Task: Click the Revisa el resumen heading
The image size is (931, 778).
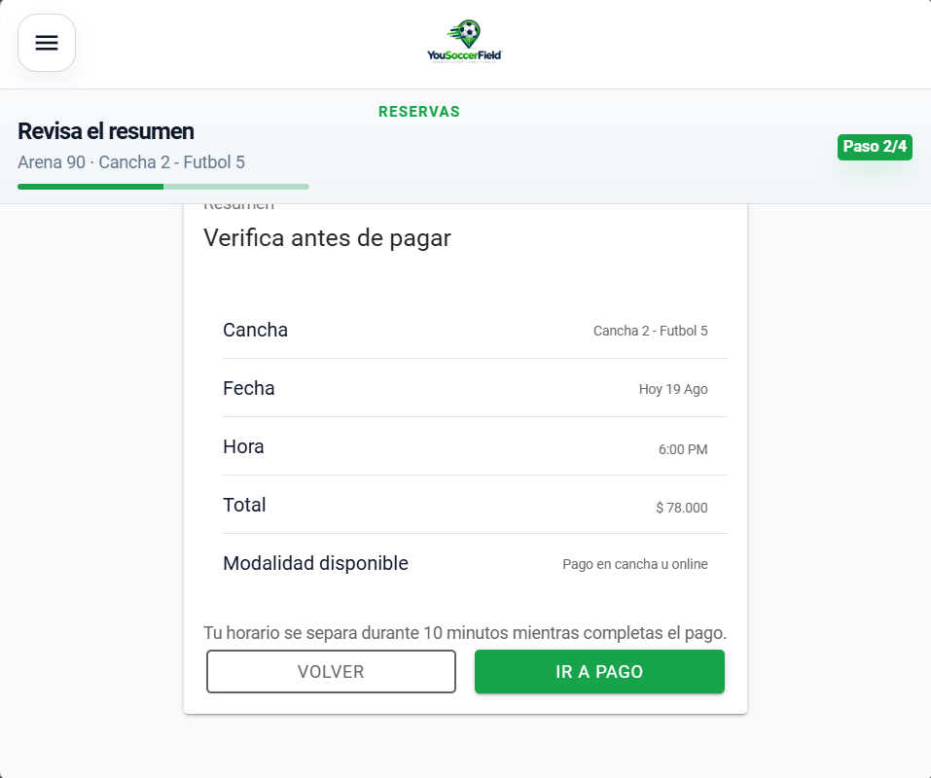Action: pyautogui.click(x=106, y=131)
